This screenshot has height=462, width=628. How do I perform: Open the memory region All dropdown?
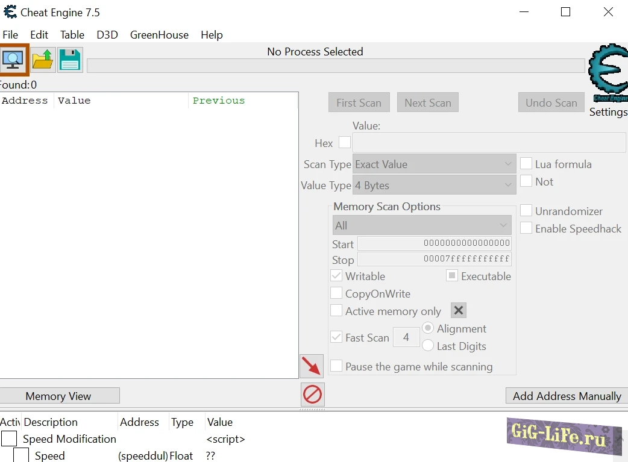[422, 225]
